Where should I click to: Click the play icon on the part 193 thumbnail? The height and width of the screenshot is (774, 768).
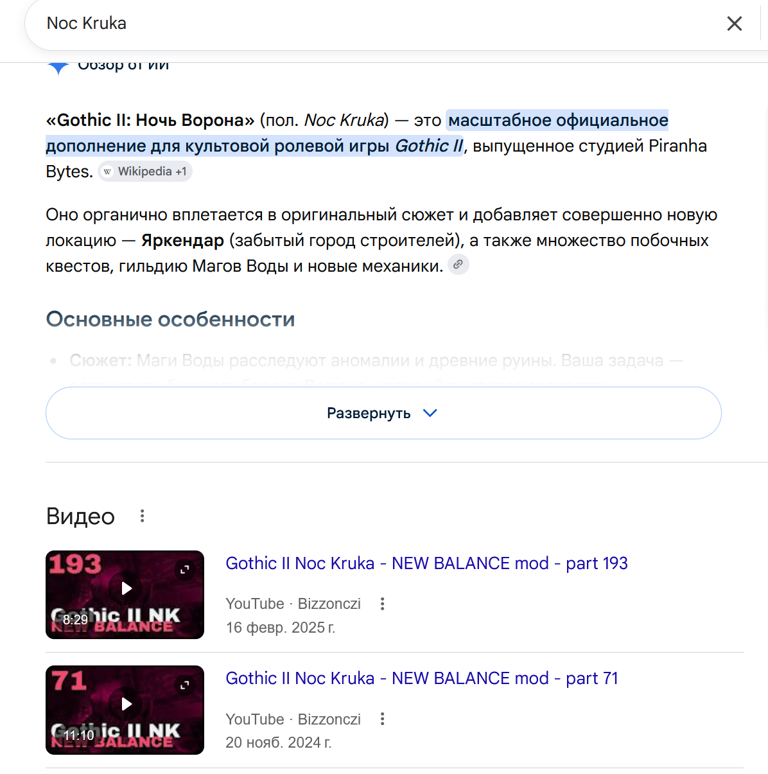point(127,588)
